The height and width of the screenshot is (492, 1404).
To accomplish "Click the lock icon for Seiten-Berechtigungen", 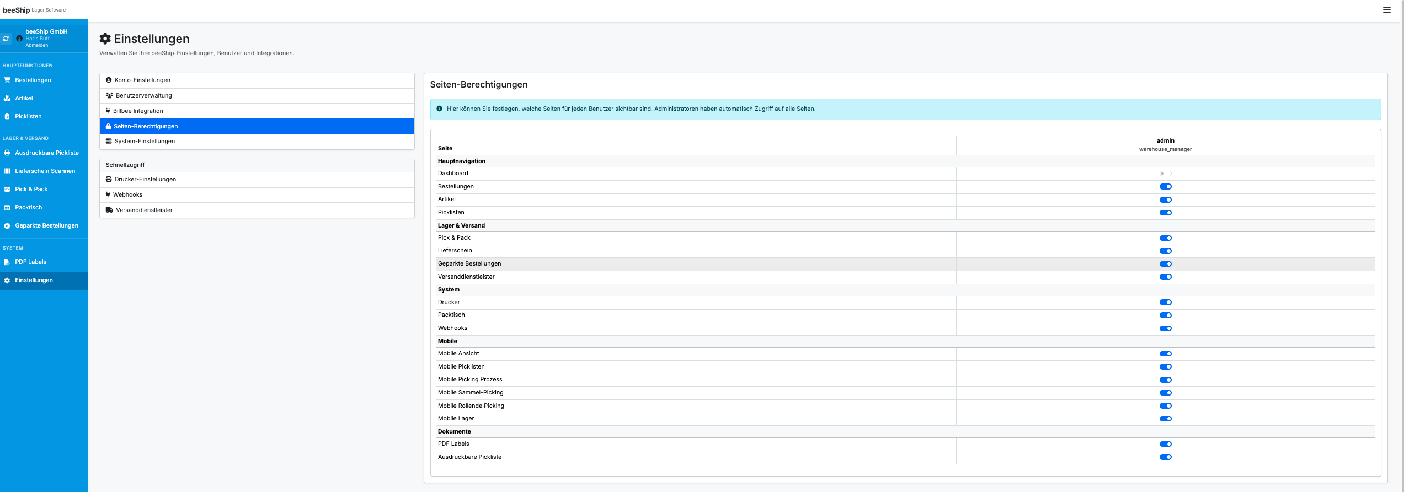I will 108,126.
